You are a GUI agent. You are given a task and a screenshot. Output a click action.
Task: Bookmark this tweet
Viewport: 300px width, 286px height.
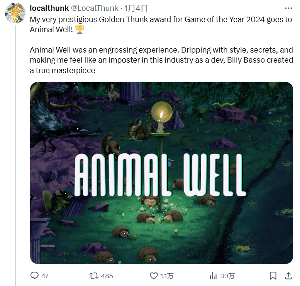273,276
